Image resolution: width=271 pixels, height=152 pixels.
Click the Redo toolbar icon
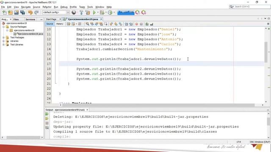coord(36,12)
